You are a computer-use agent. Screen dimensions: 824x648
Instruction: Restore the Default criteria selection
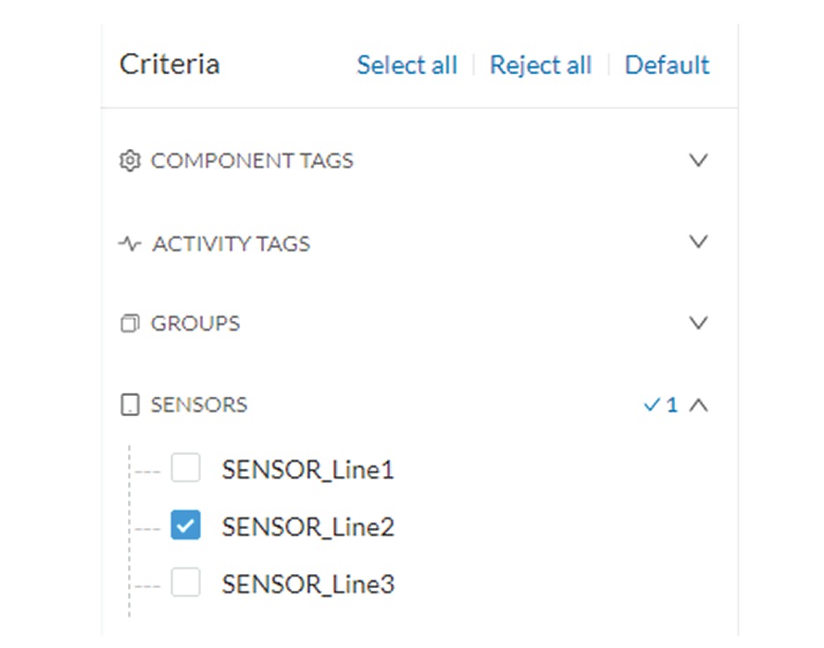[x=668, y=64]
